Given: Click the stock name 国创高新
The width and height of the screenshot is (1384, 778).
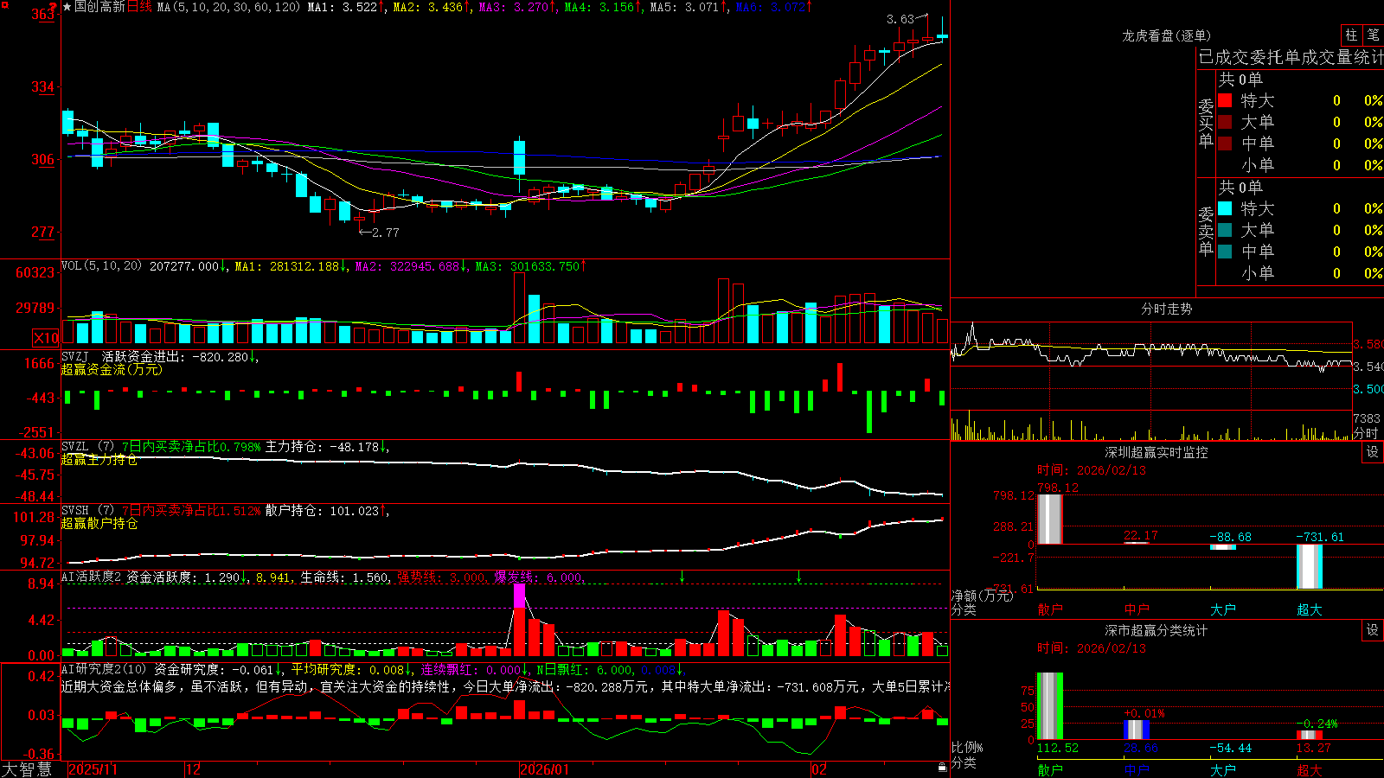Looking at the screenshot, I should [99, 7].
